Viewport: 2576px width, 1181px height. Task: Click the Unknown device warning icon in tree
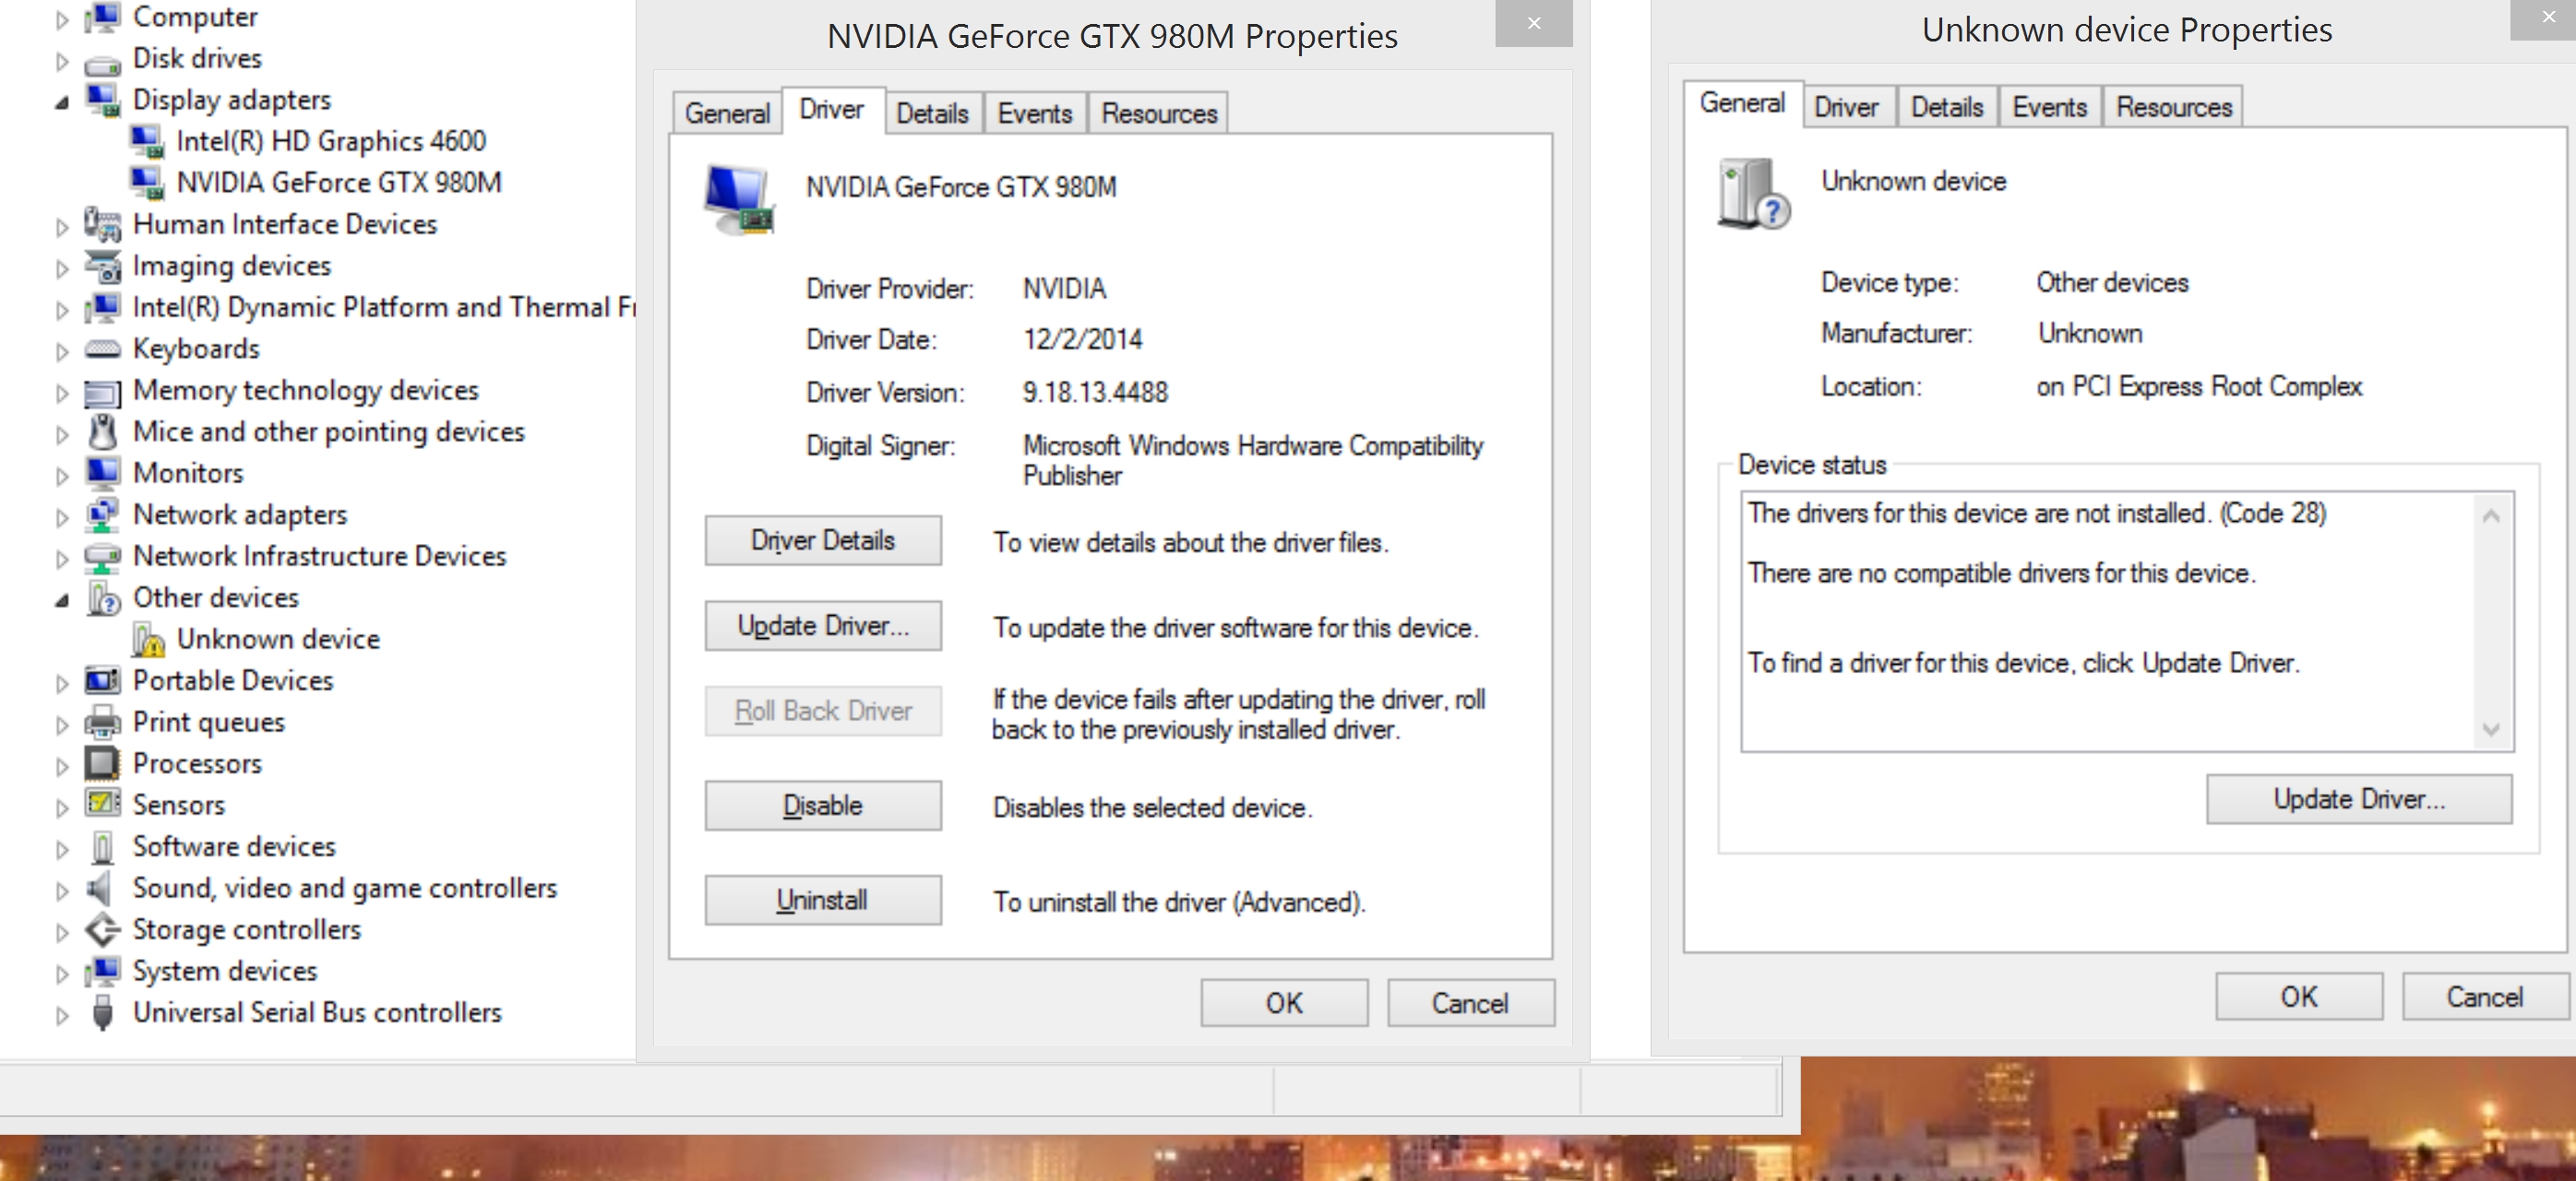pos(149,640)
